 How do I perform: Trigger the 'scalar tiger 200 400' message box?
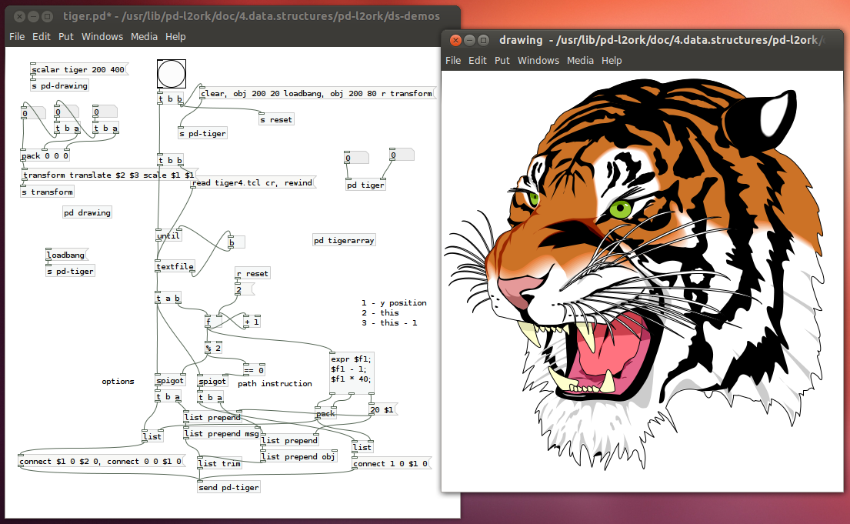(77, 70)
